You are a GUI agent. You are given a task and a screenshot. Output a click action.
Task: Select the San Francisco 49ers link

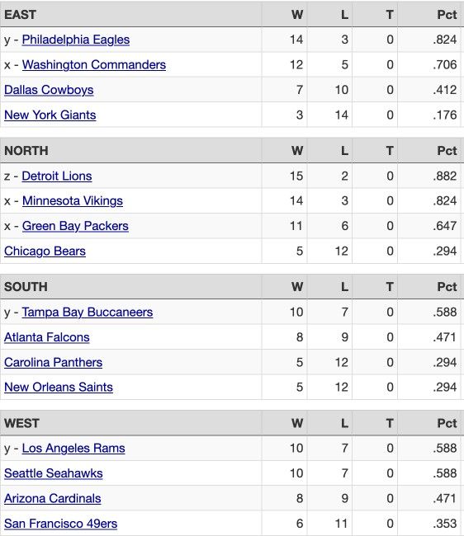pos(60,524)
